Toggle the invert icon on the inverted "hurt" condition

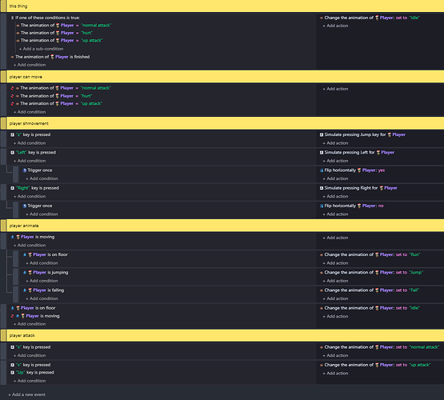12,96
